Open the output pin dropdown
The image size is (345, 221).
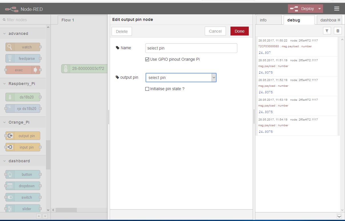(x=181, y=78)
